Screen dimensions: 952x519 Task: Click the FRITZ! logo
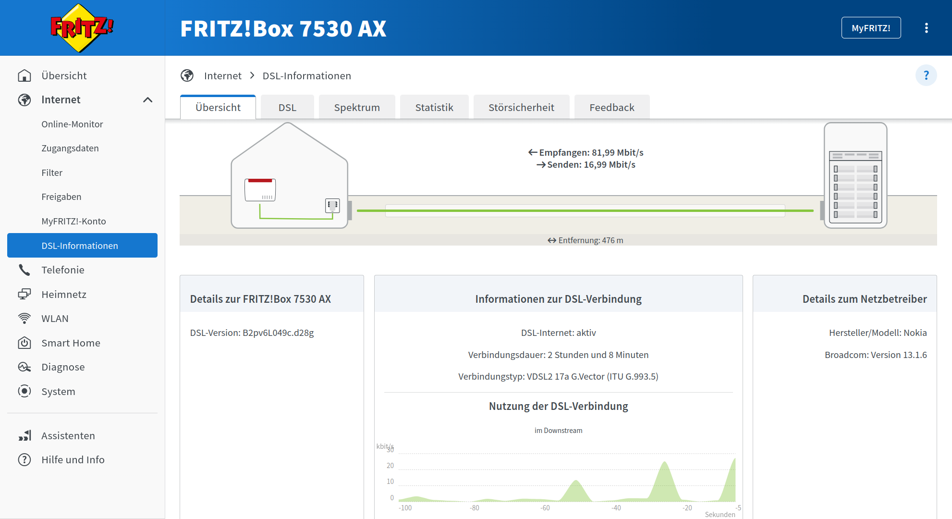82,28
